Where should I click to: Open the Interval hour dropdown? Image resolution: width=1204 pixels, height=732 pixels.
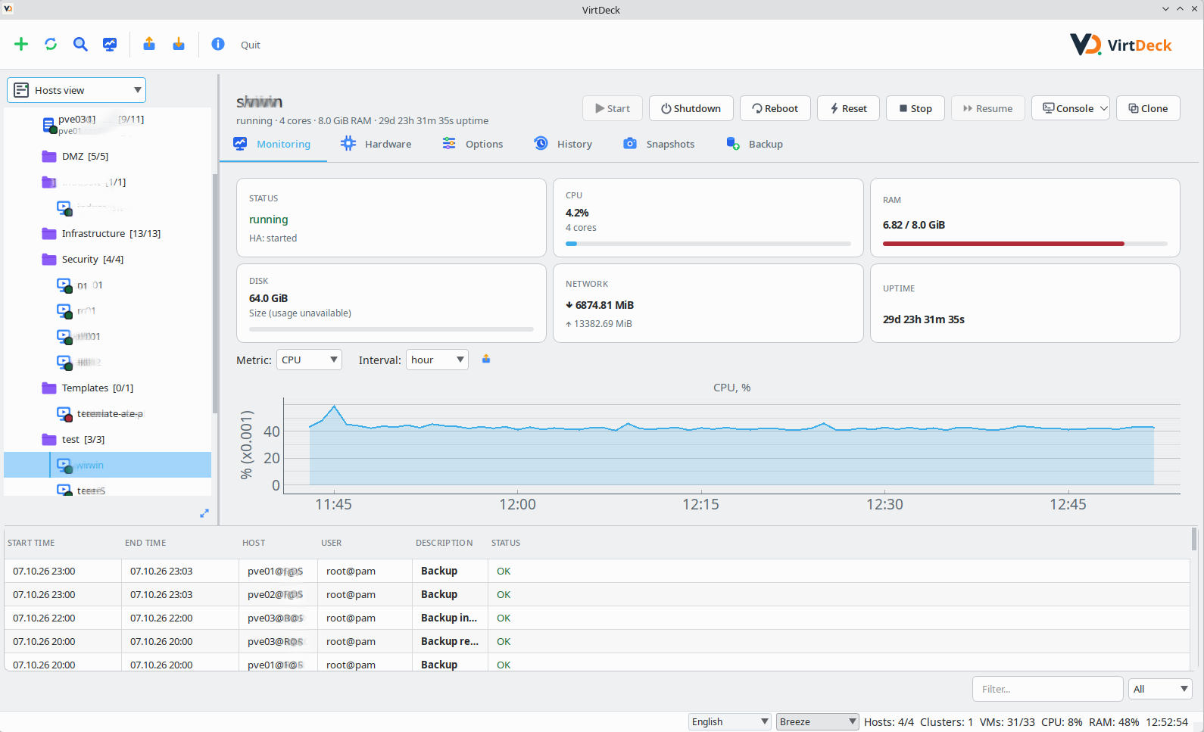(x=437, y=360)
